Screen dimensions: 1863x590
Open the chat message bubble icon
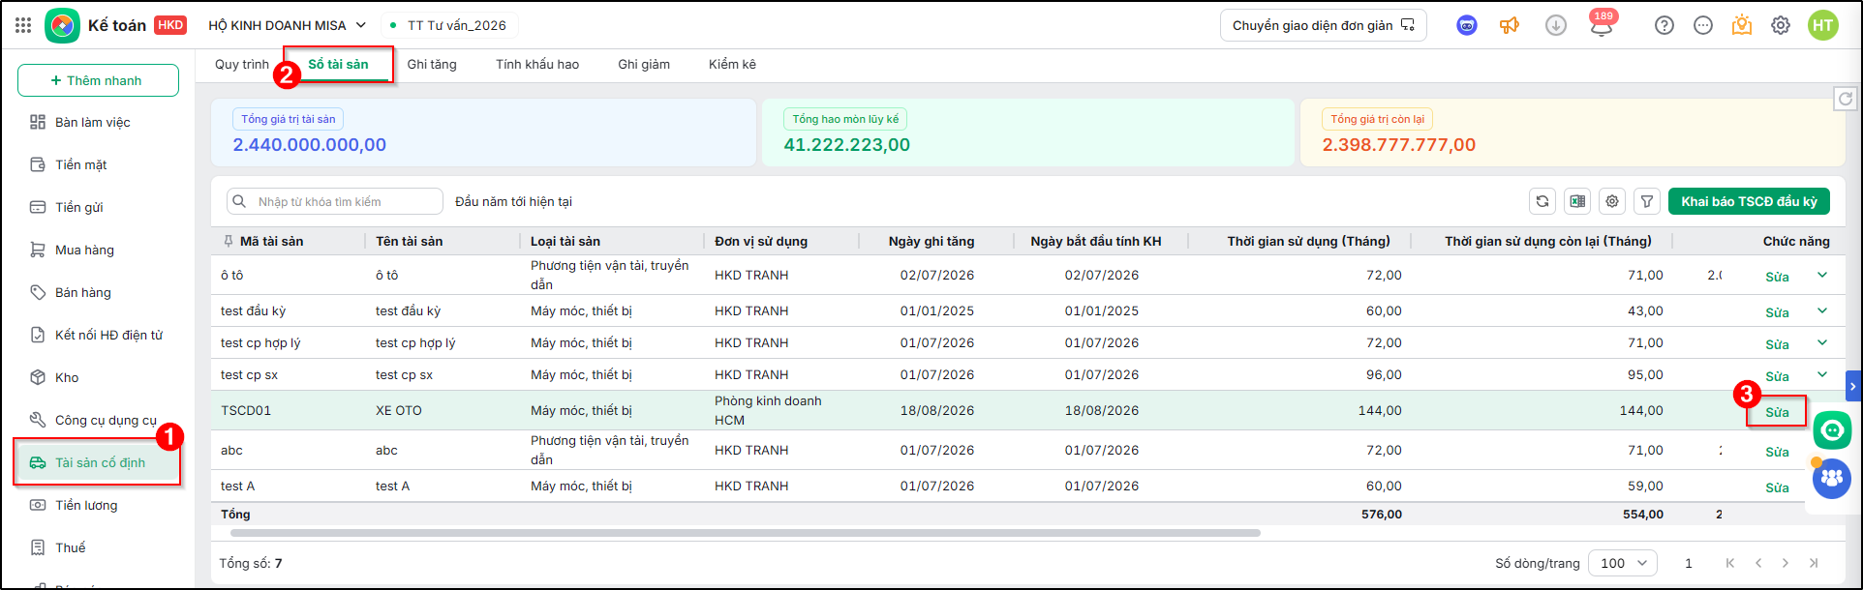(1703, 25)
